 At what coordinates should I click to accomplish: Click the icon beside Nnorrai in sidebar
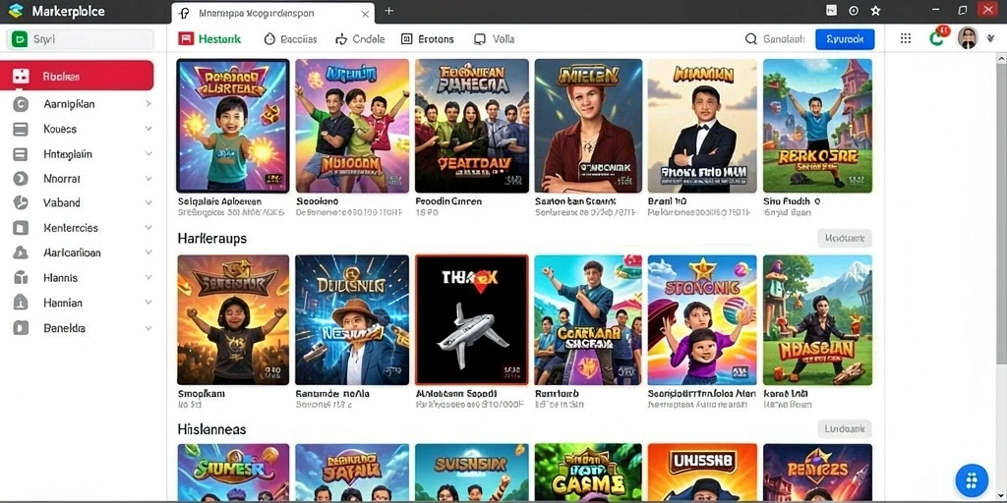(x=21, y=179)
